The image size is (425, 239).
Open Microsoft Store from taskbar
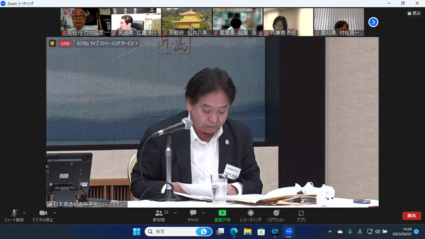click(x=261, y=232)
